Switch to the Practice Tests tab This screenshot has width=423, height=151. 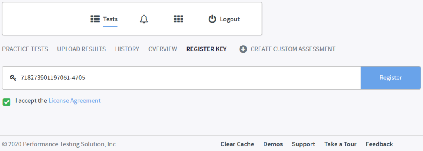coord(25,49)
